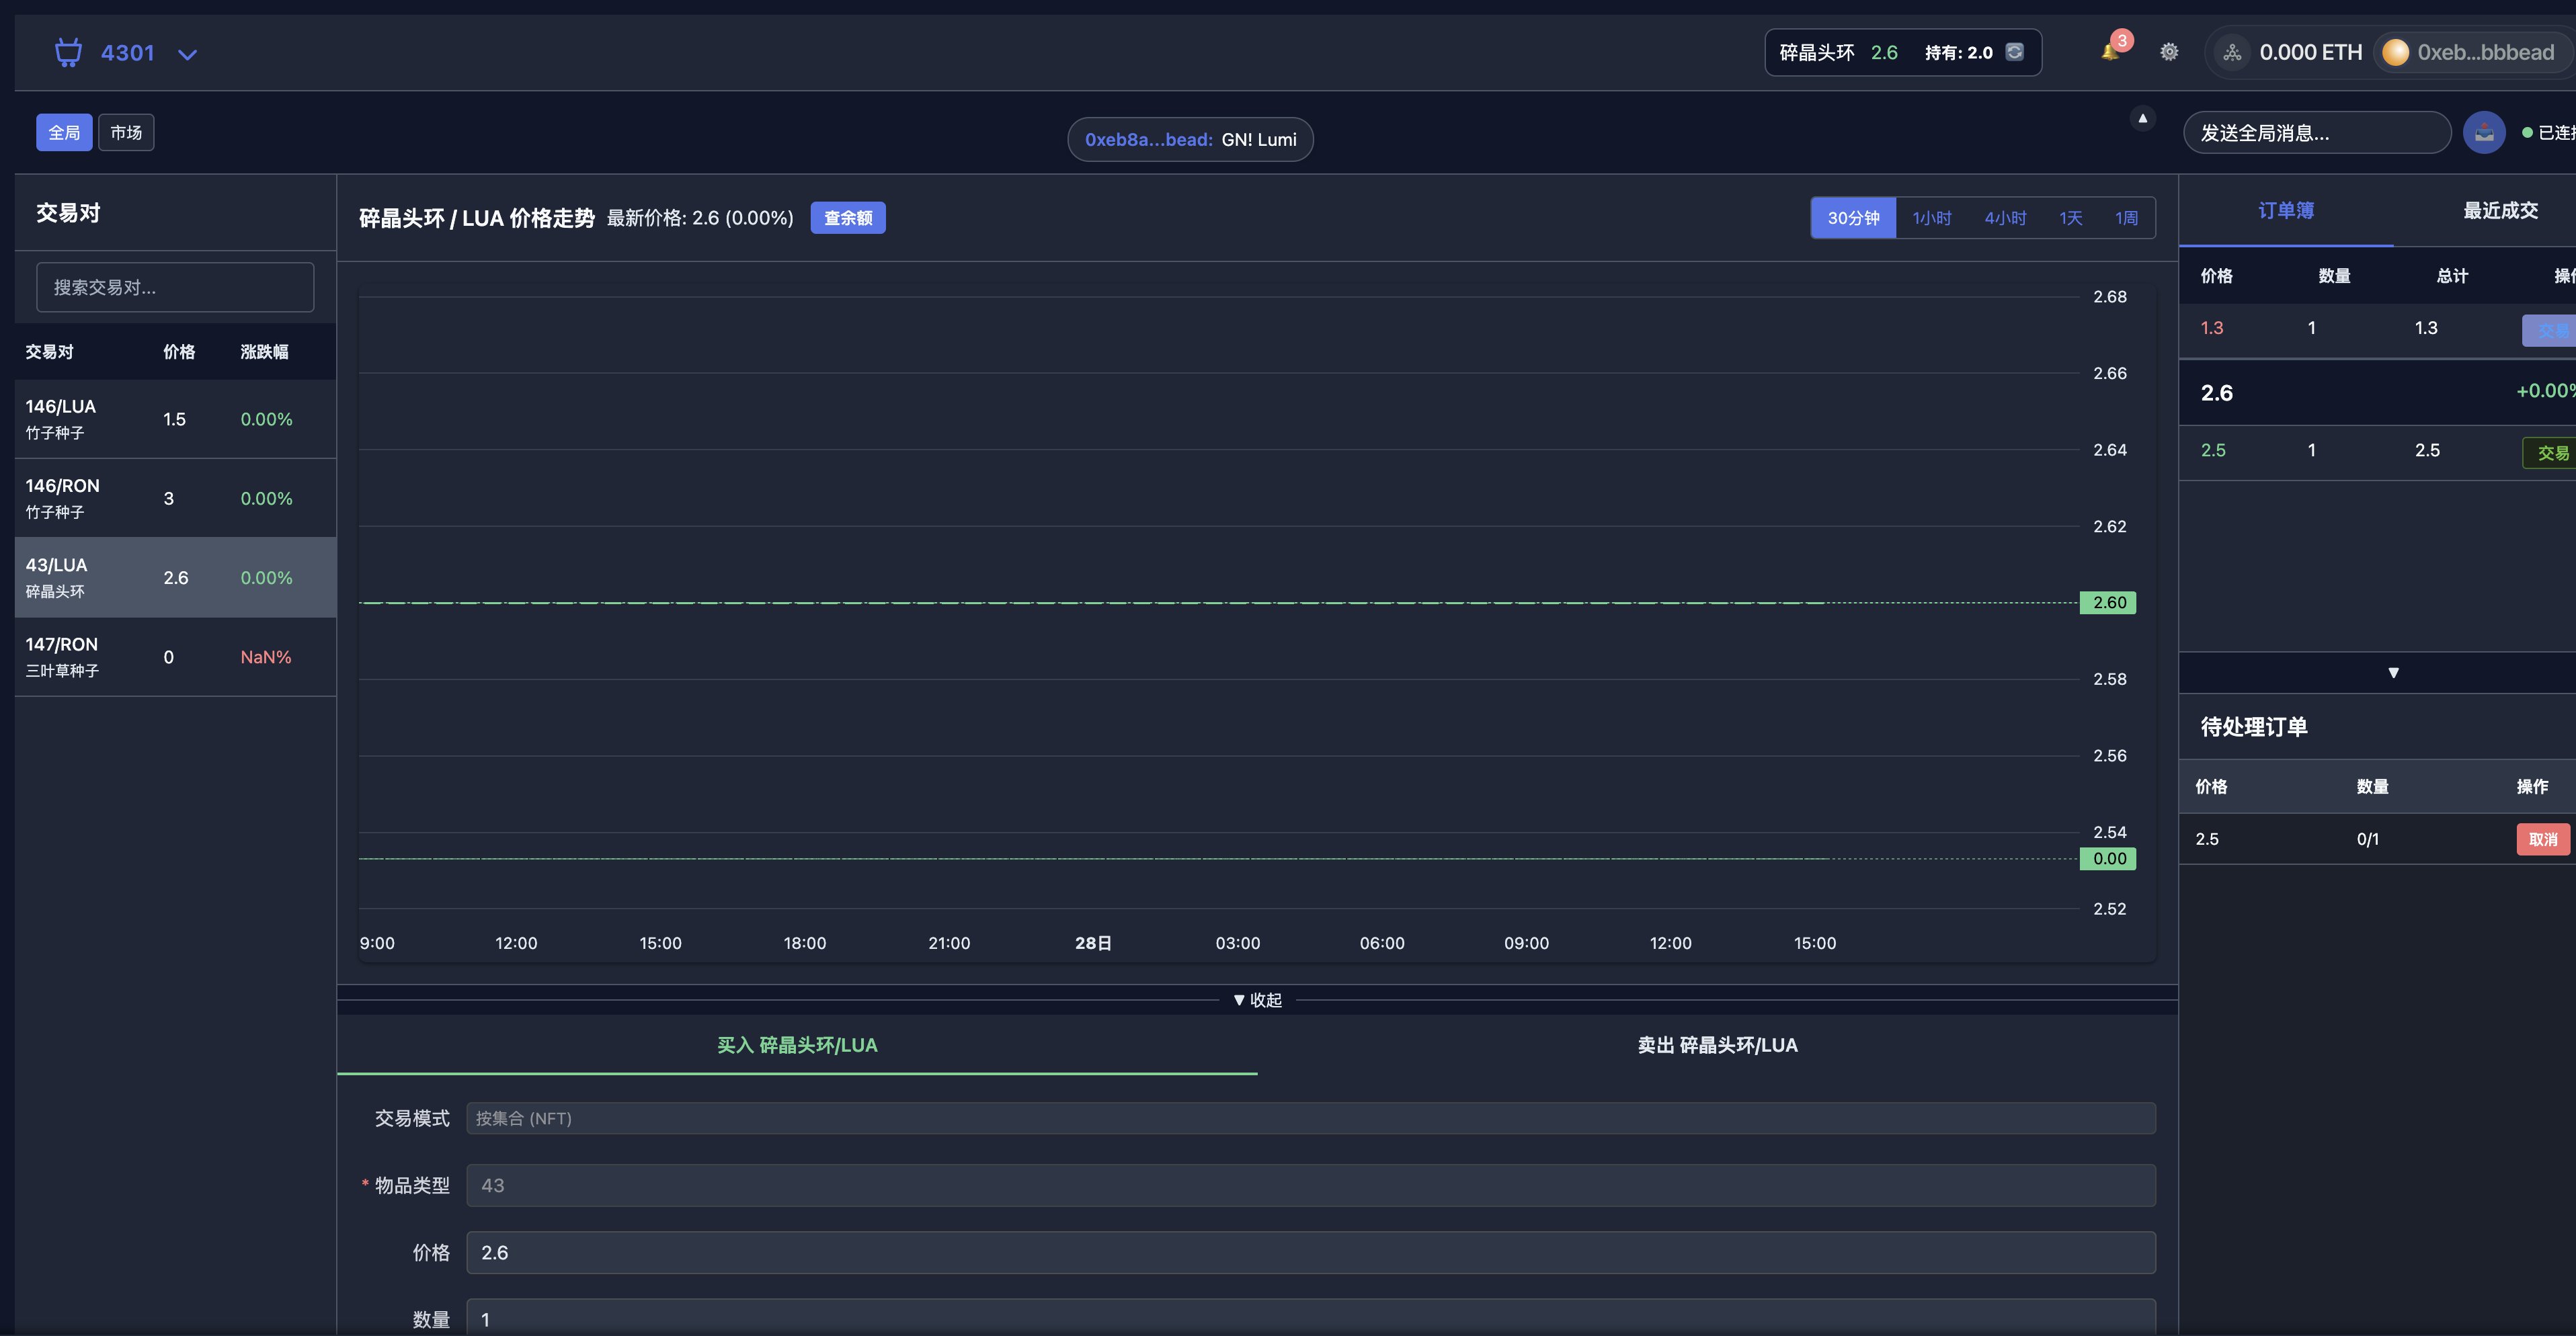Collapse the chart using ▼收起

point(1257,1000)
